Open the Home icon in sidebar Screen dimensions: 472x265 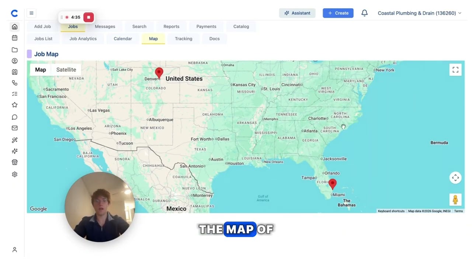pyautogui.click(x=14, y=26)
